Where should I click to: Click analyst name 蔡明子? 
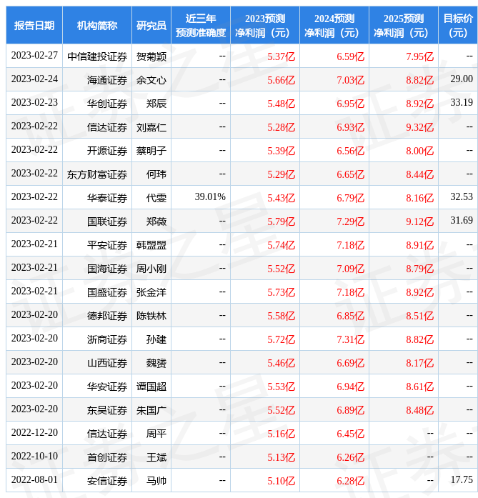(151, 151)
